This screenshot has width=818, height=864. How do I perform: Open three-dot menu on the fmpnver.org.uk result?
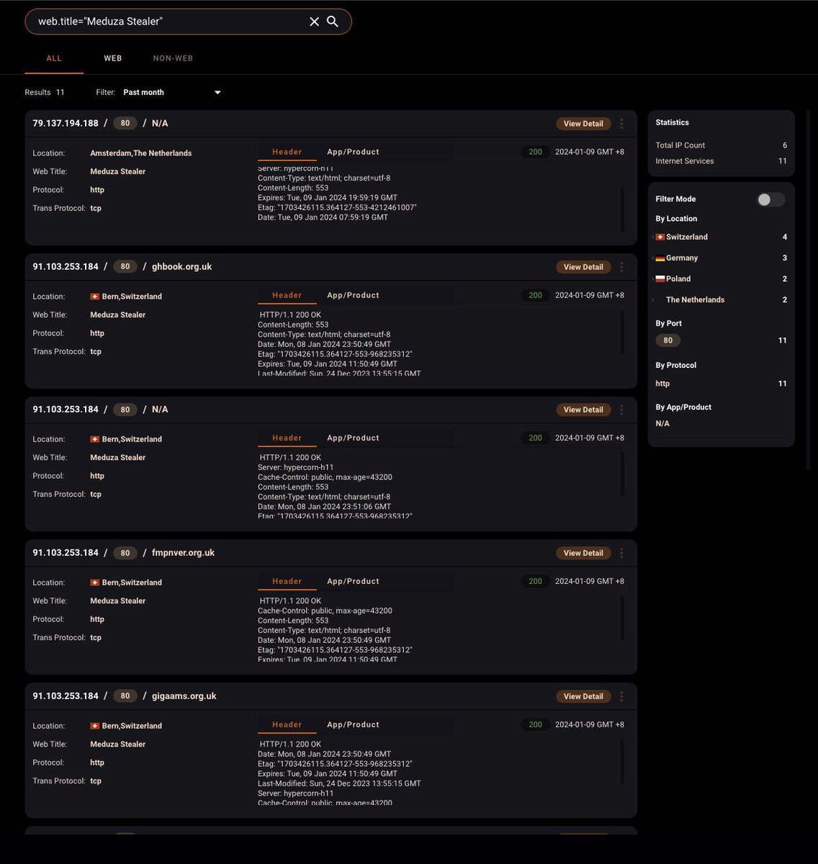[x=621, y=553]
